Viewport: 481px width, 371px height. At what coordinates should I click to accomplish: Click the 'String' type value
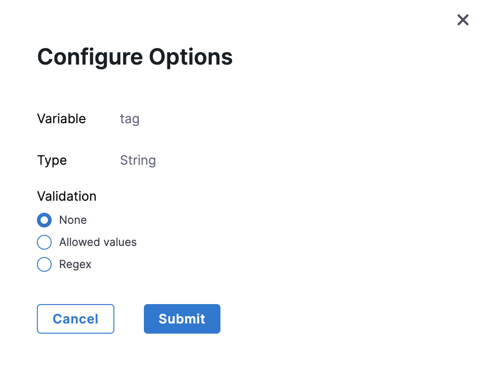coord(138,161)
